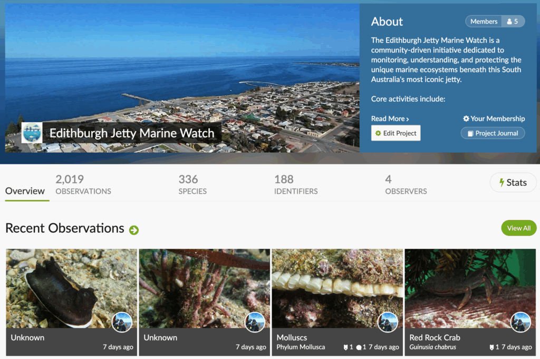The height and width of the screenshot is (359, 540).
Task: Click observer avatar on the Molluscs card
Action: 388,322
